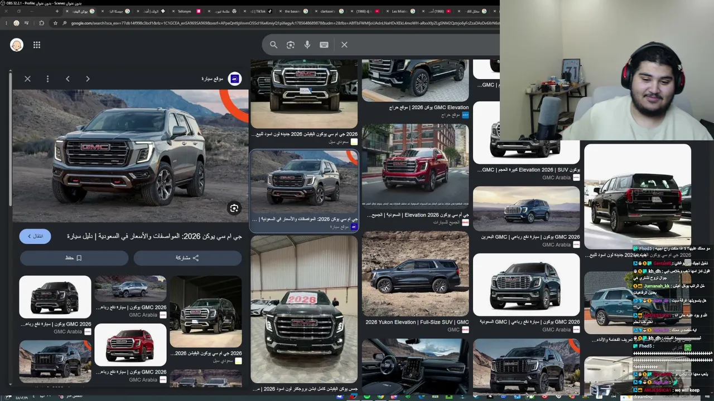Switch to the جيسكا tab
Viewport: 714px width, 401px height.
pos(114,11)
